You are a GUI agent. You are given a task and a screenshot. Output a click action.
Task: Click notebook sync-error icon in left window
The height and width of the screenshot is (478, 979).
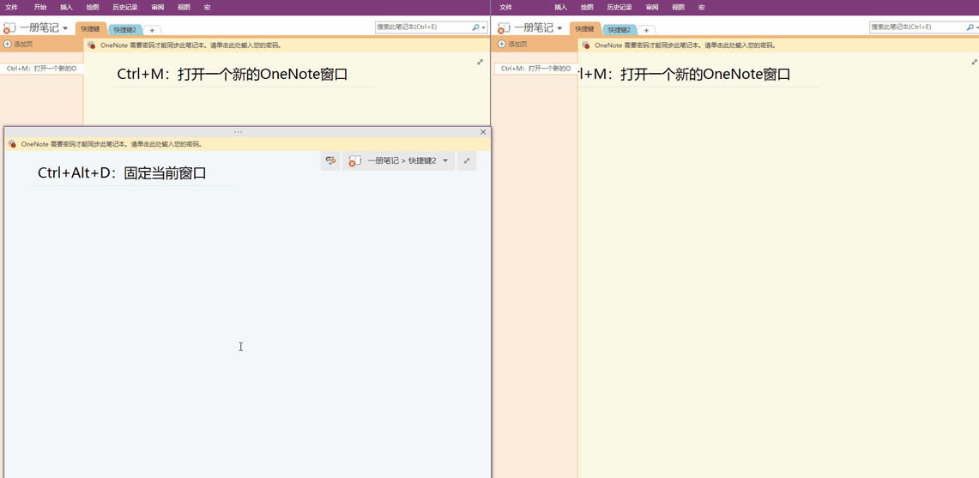pos(9,28)
